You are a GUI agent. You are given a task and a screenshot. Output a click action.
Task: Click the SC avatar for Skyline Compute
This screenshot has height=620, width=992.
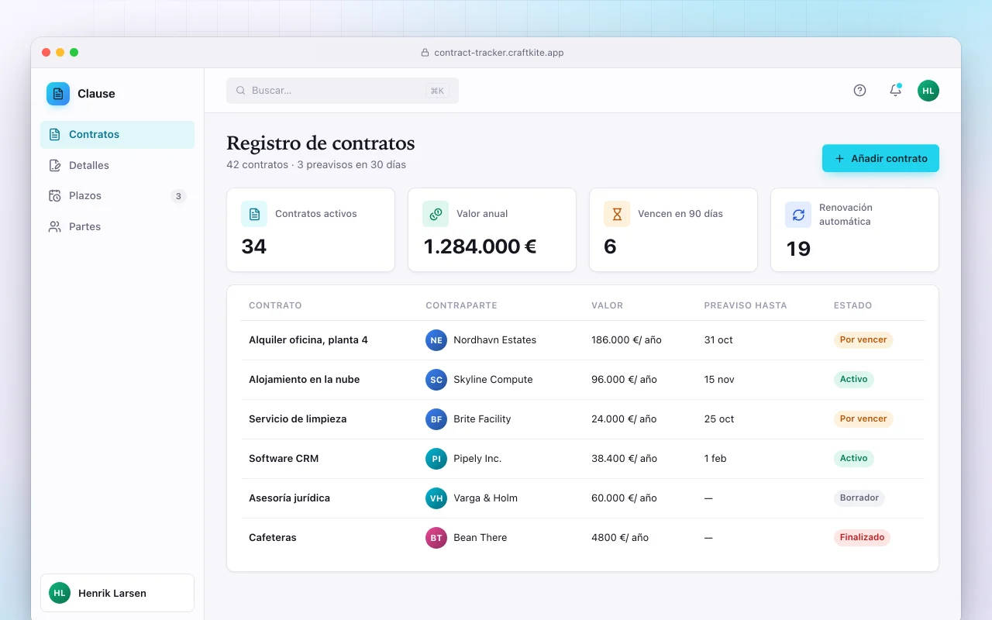click(x=436, y=380)
